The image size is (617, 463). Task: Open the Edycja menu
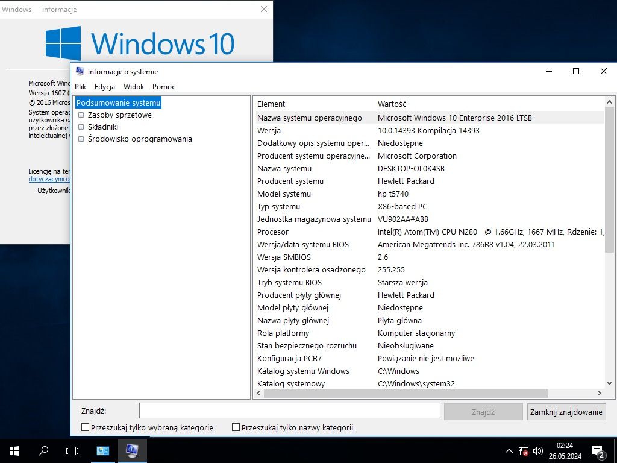[105, 87]
